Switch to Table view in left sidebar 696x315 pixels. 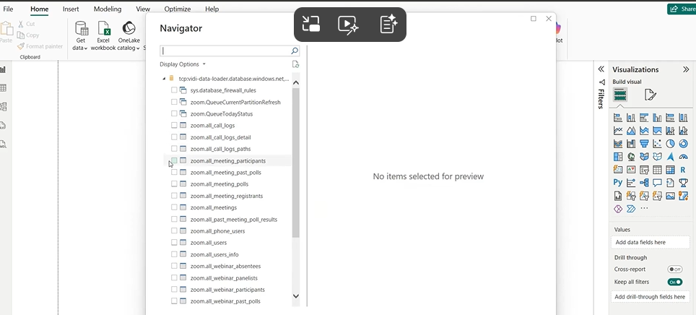[x=4, y=88]
